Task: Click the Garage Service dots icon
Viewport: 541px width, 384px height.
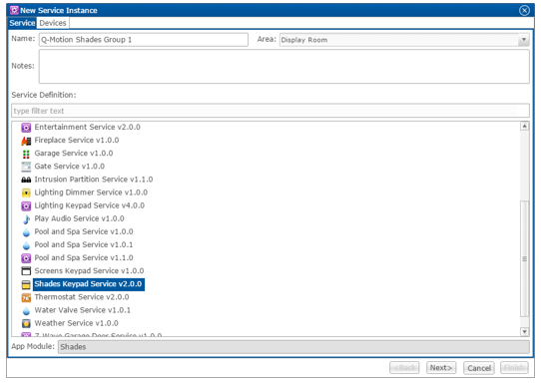Action: 26,154
